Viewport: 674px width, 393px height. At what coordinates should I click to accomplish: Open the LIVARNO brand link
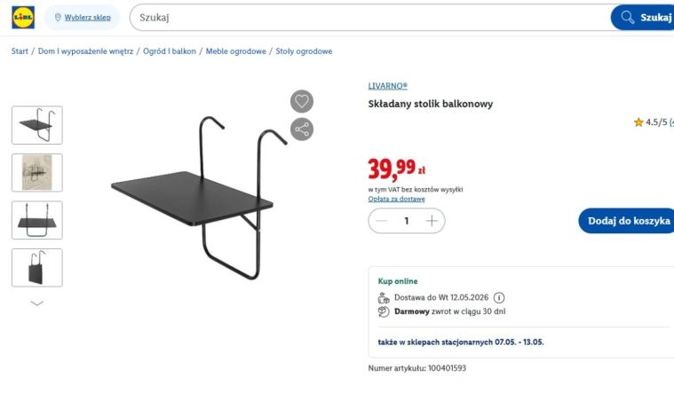[387, 86]
